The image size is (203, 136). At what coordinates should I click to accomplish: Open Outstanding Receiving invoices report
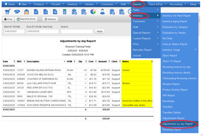click(x=179, y=78)
